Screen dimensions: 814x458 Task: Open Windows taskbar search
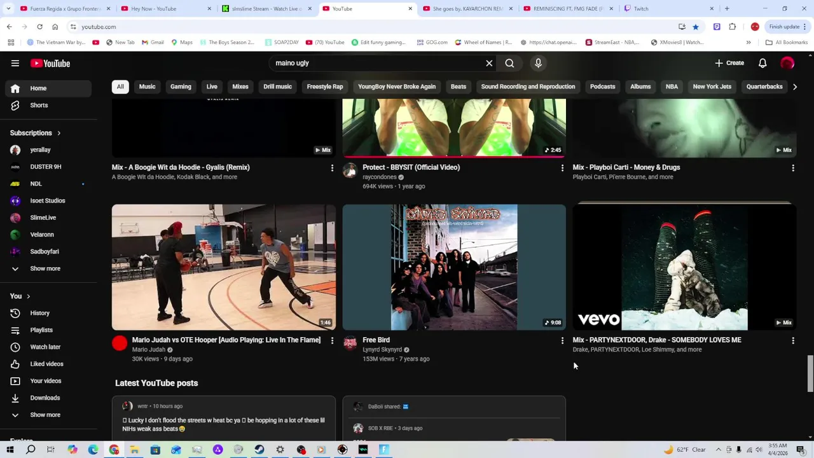click(31, 450)
